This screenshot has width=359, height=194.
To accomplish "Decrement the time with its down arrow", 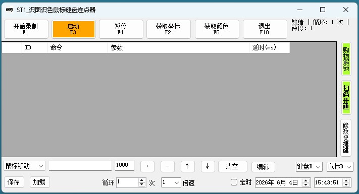I will click(x=346, y=185).
